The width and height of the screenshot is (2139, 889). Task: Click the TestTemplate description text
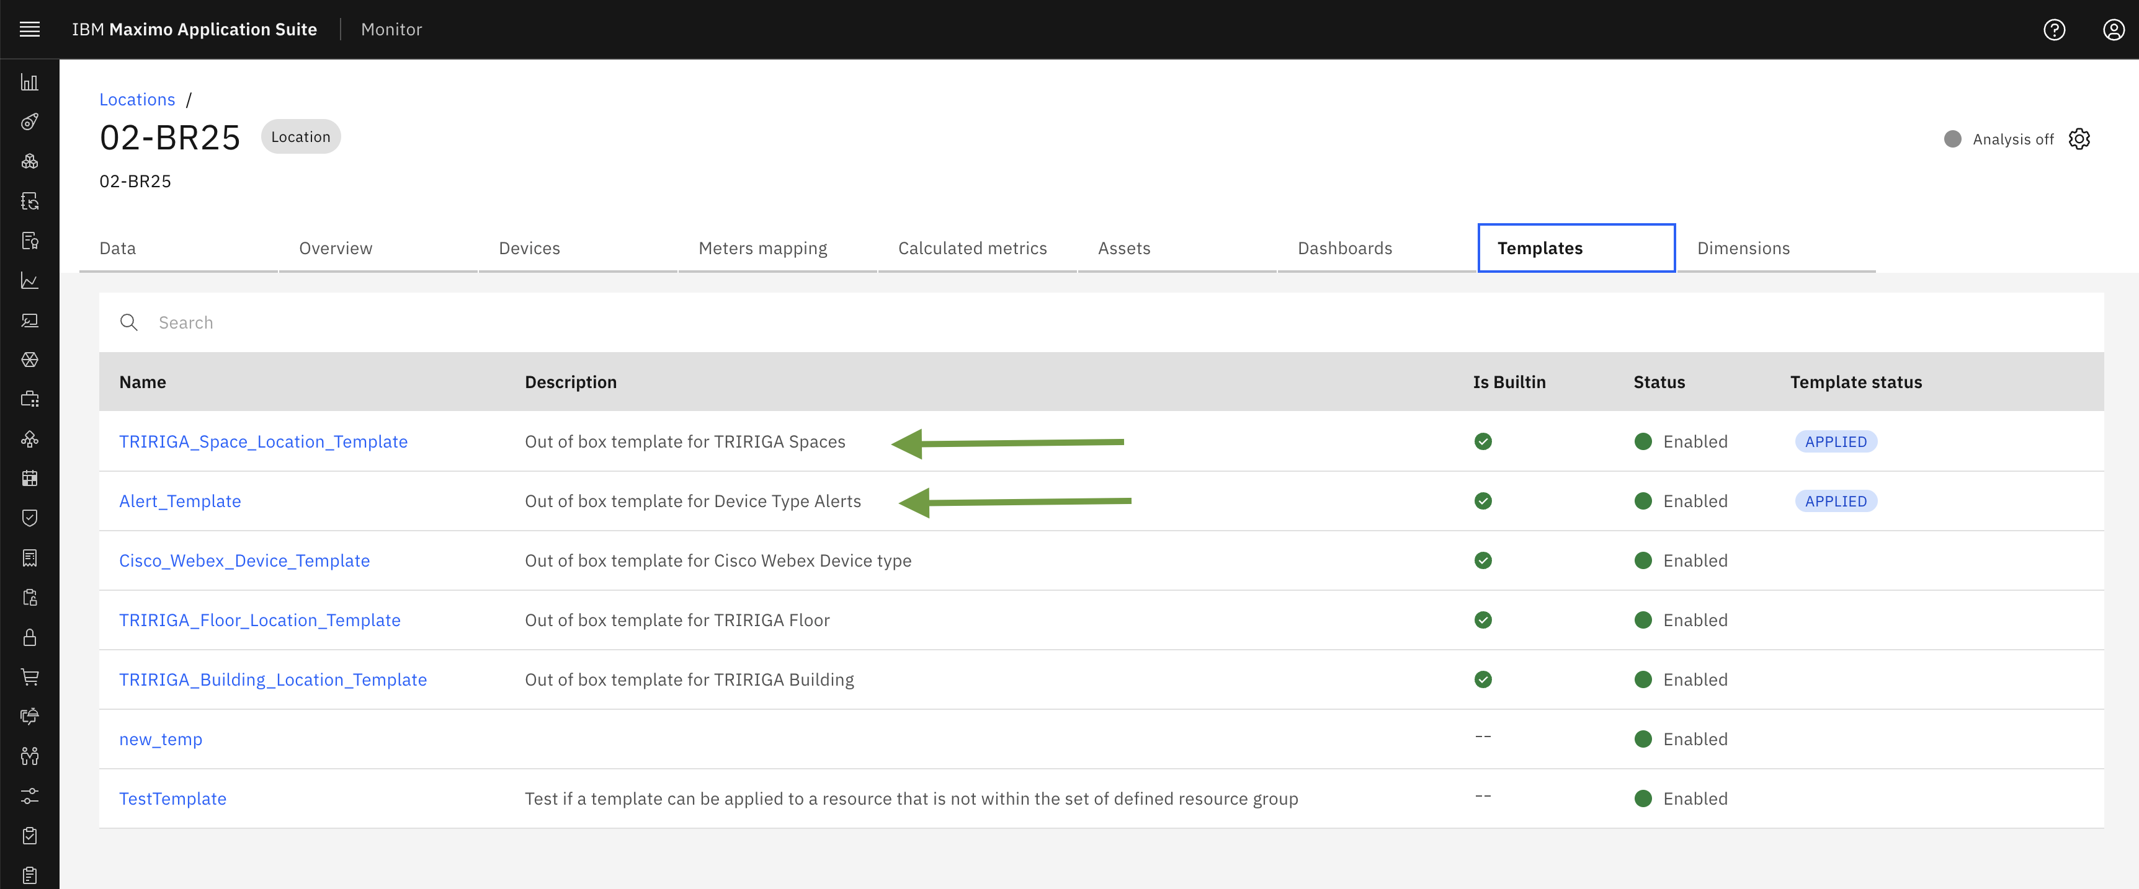911,798
